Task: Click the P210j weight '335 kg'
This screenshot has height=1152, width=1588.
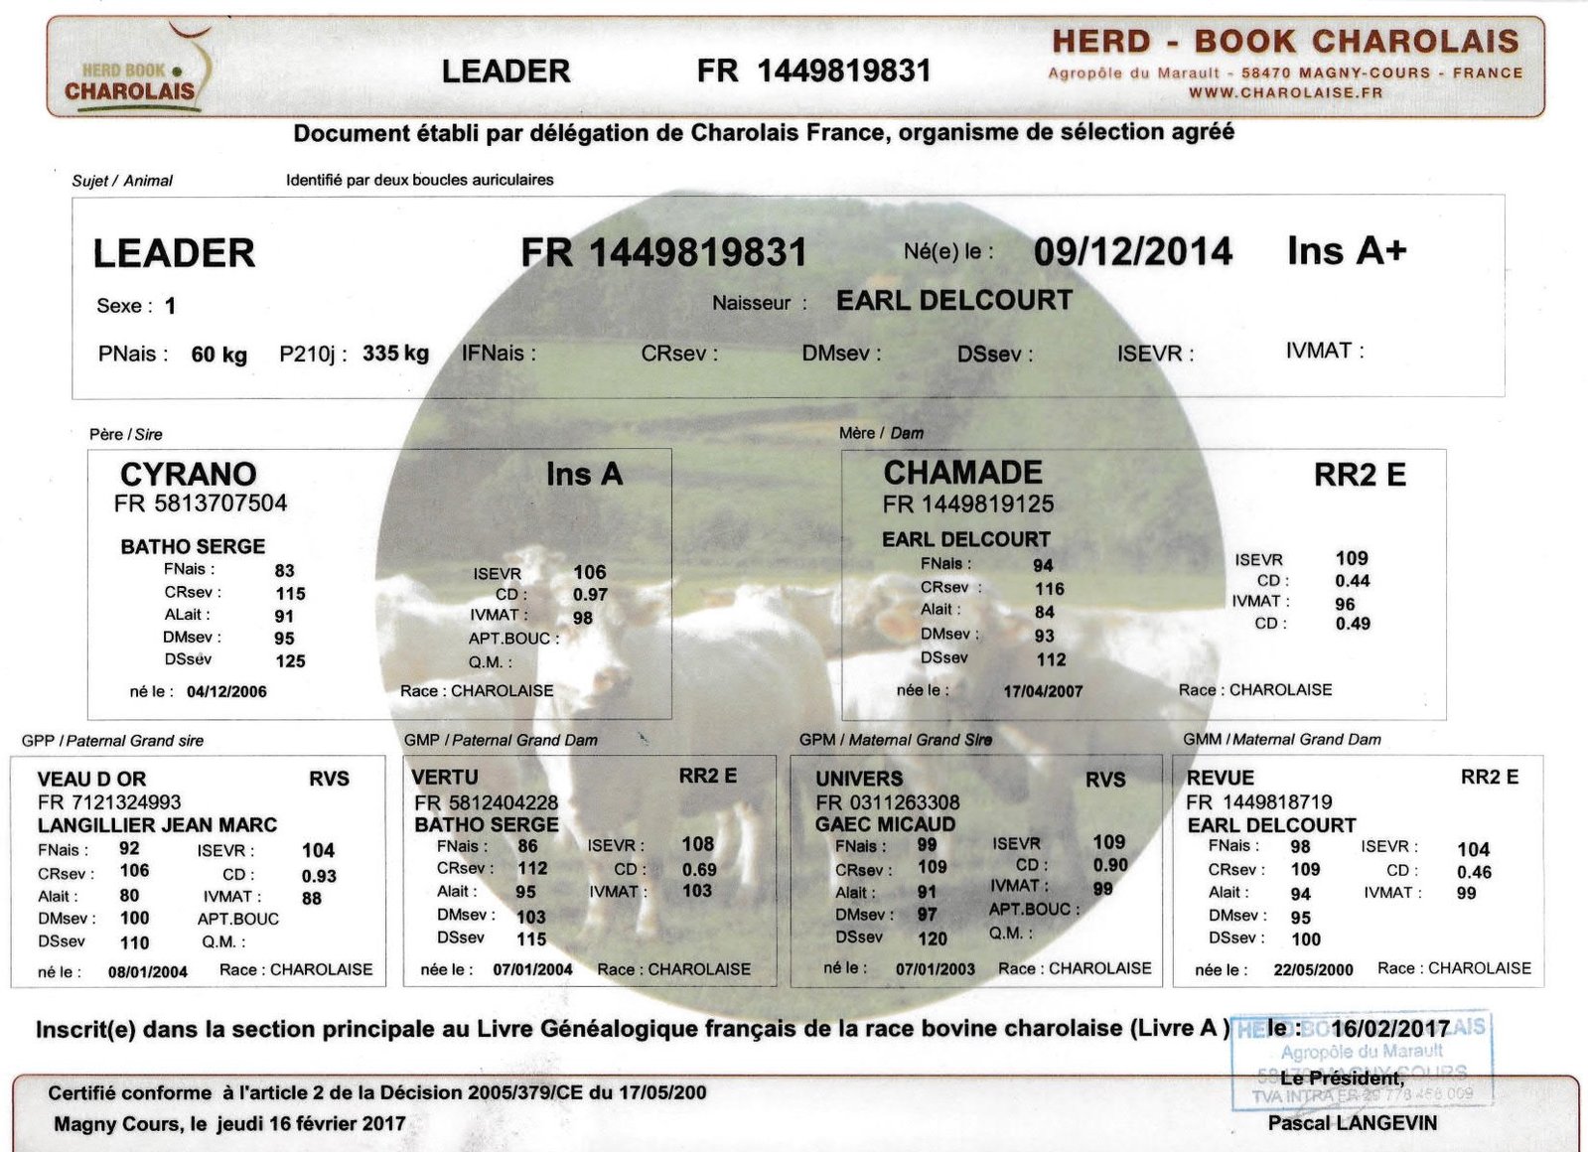Action: point(395,354)
